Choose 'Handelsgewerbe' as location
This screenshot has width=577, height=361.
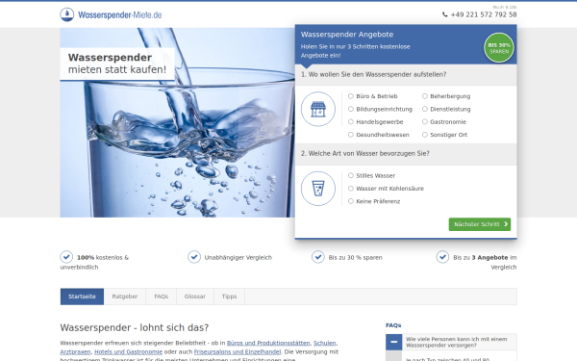tap(351, 122)
